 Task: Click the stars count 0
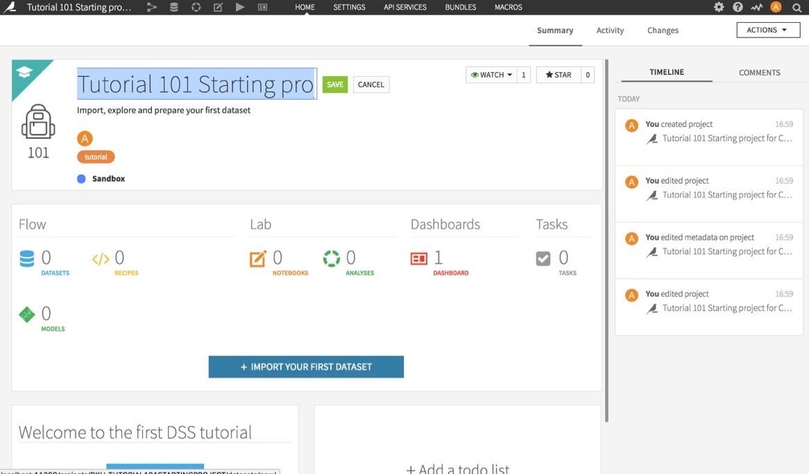[x=588, y=75]
